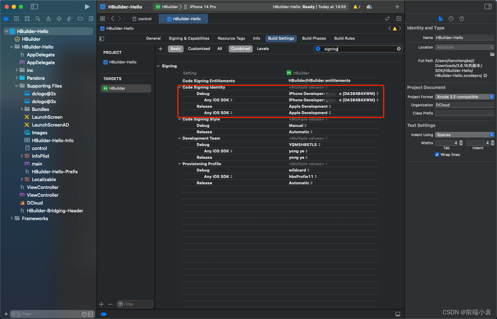
Task: Toggle the navigator sidebar panel
Action: click(x=34, y=7)
